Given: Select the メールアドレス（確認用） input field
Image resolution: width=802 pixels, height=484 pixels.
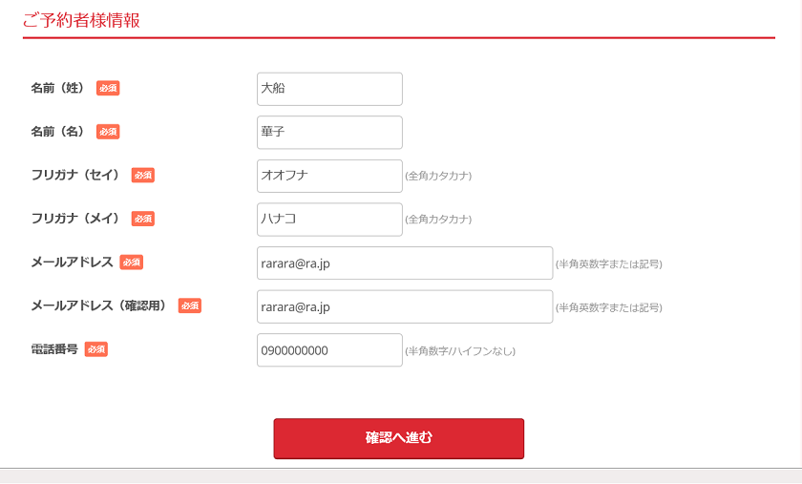Looking at the screenshot, I should pos(405,306).
